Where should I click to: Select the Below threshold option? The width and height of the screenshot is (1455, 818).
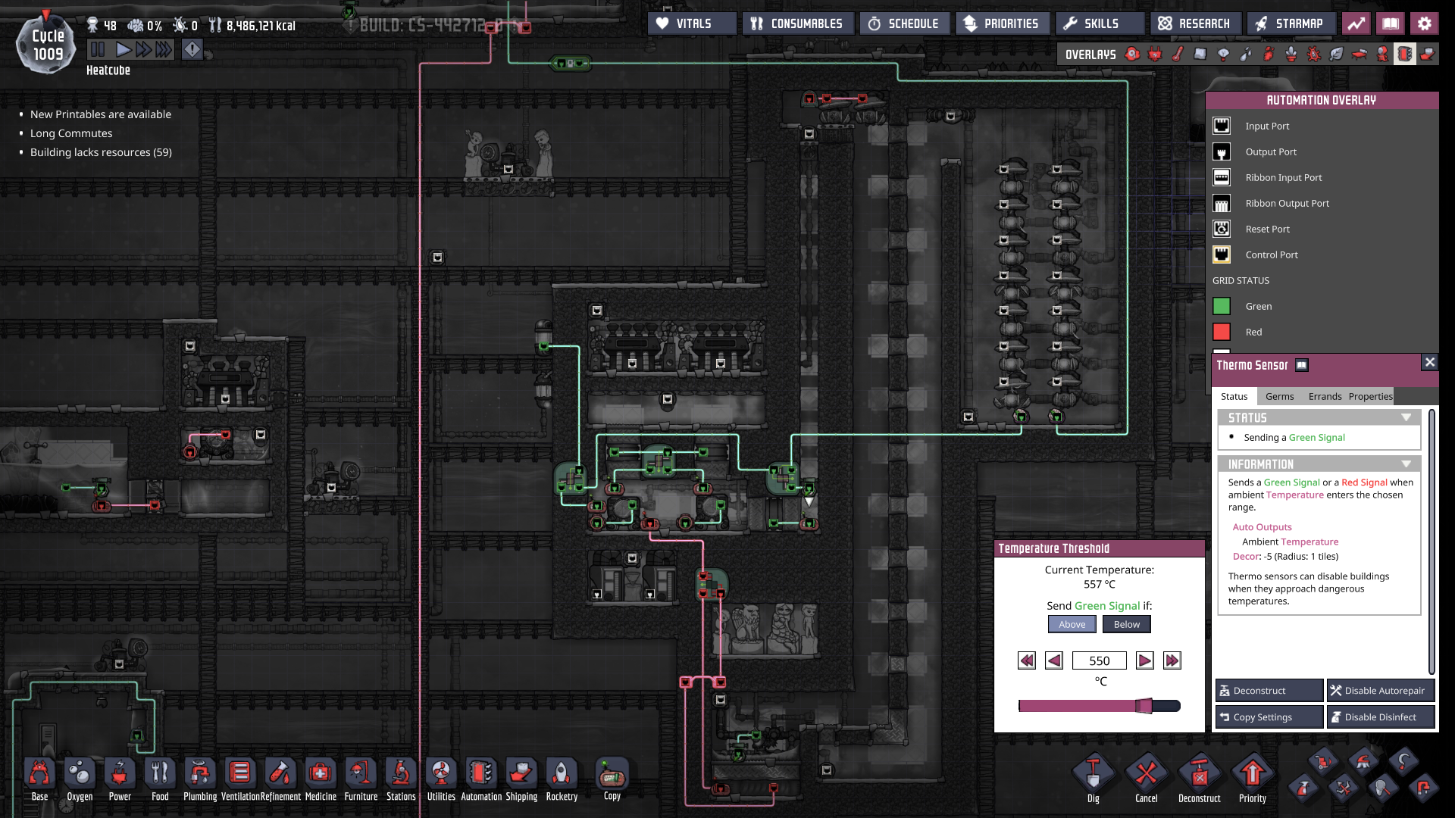click(x=1126, y=624)
